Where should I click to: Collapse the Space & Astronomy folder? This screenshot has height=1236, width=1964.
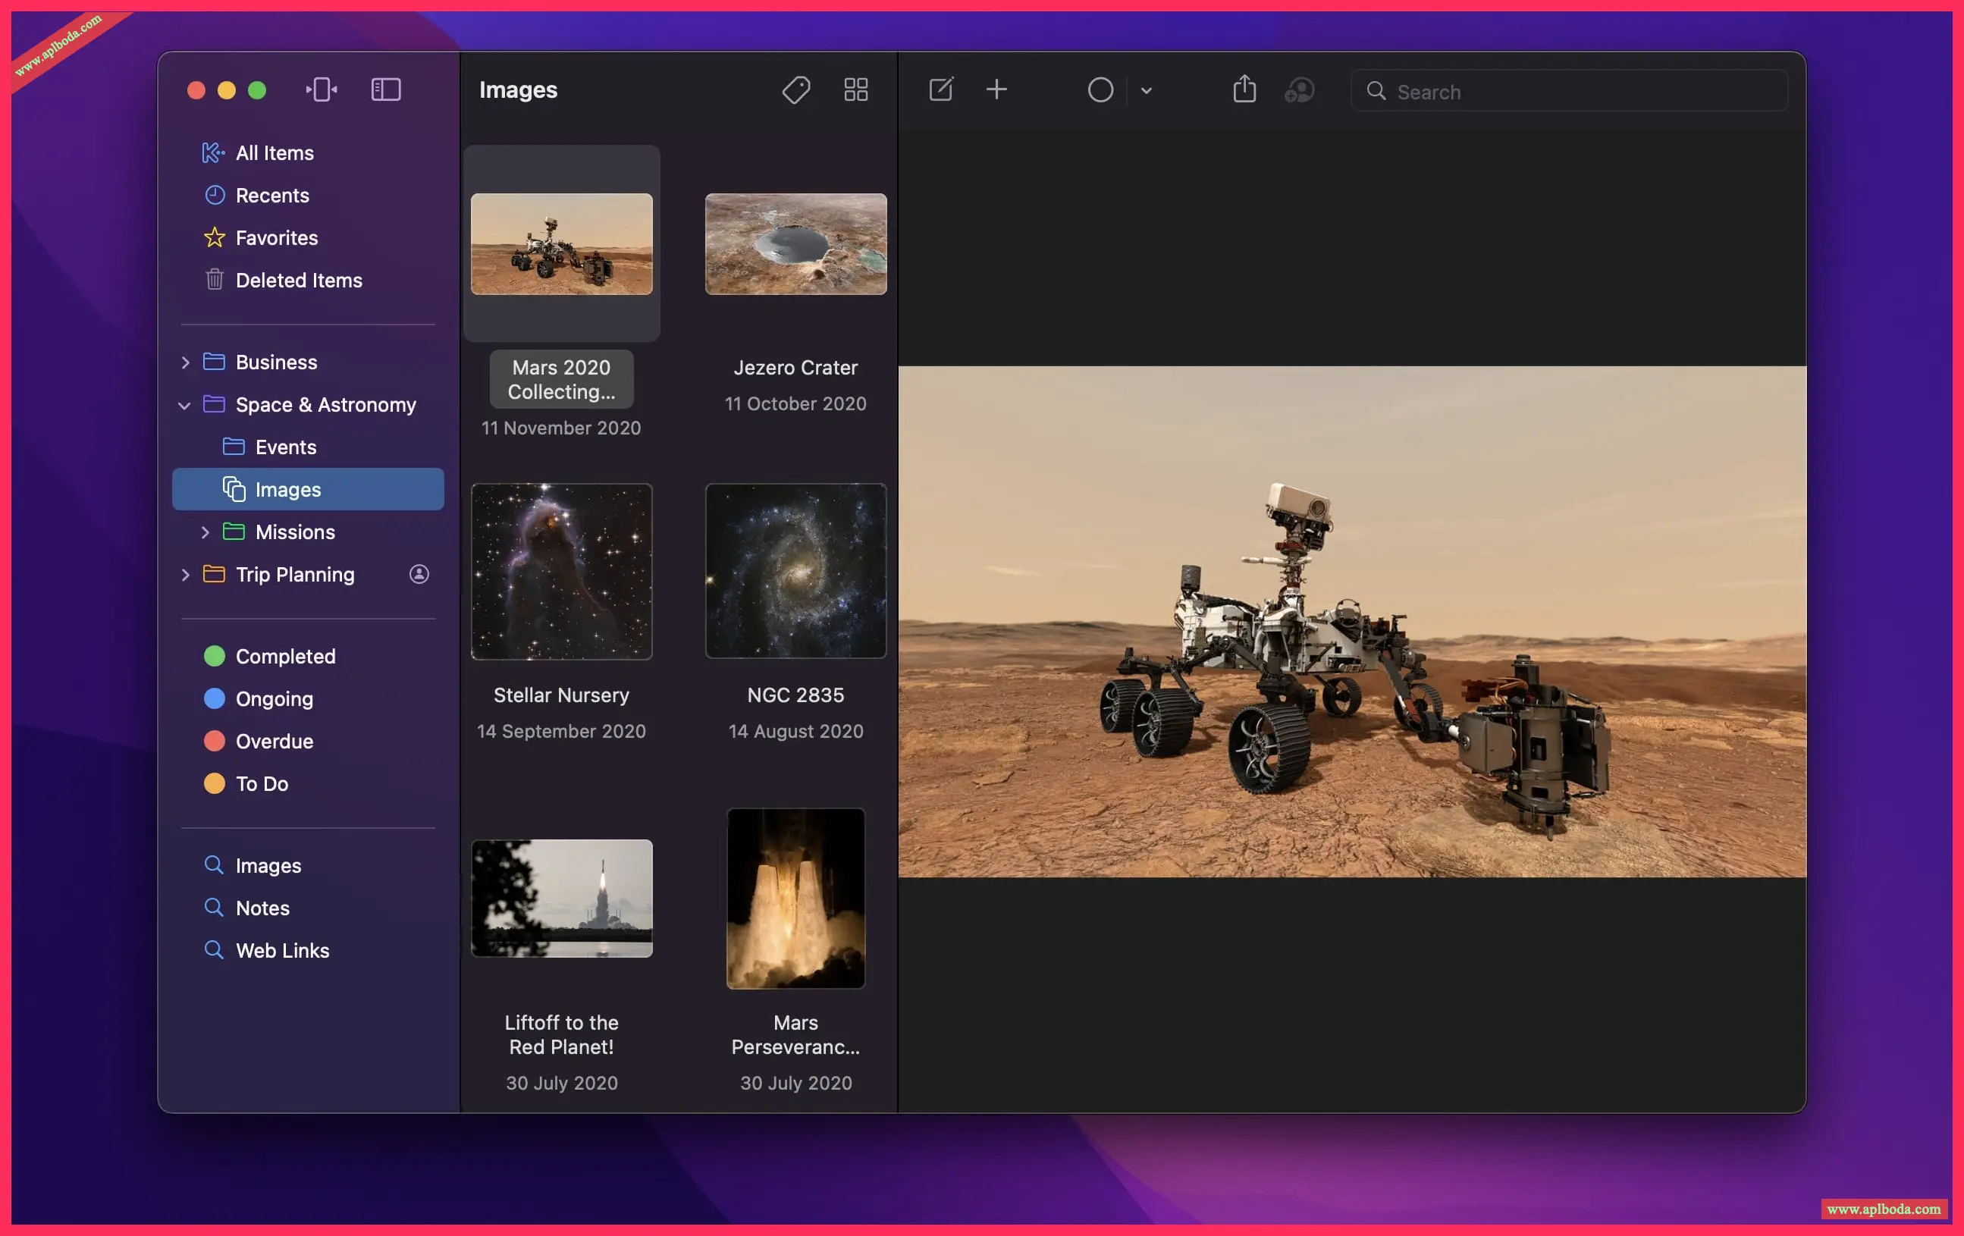tap(184, 406)
